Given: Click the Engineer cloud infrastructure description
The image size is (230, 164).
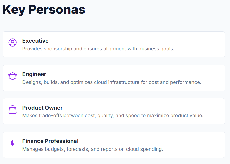Looking at the screenshot, I should click(x=112, y=82).
